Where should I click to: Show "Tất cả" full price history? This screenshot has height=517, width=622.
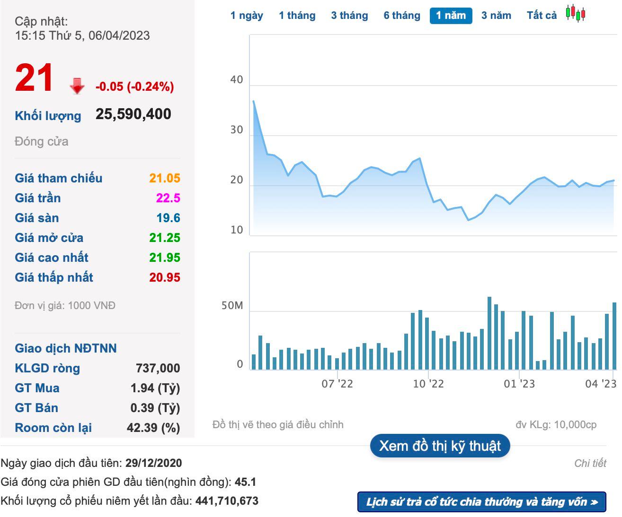(x=542, y=16)
